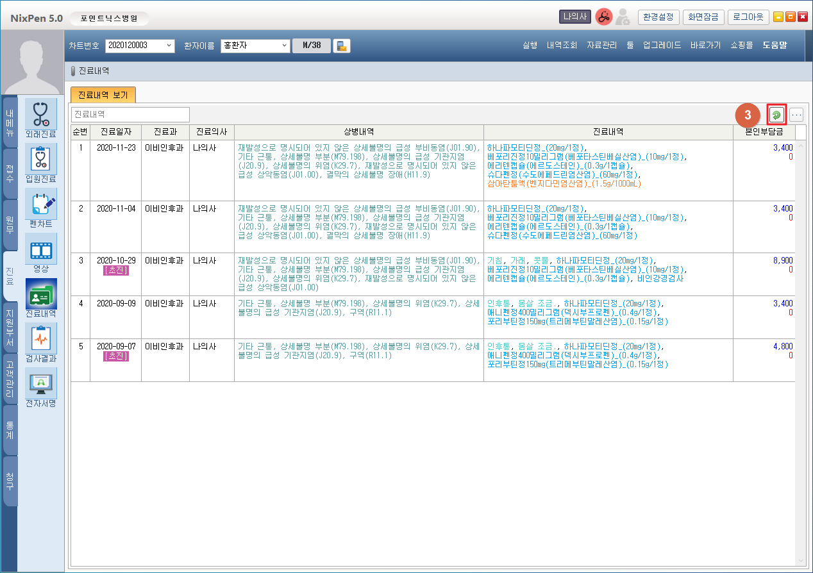Click the red circular doctor status icon
This screenshot has height=573, width=813.
(x=603, y=17)
